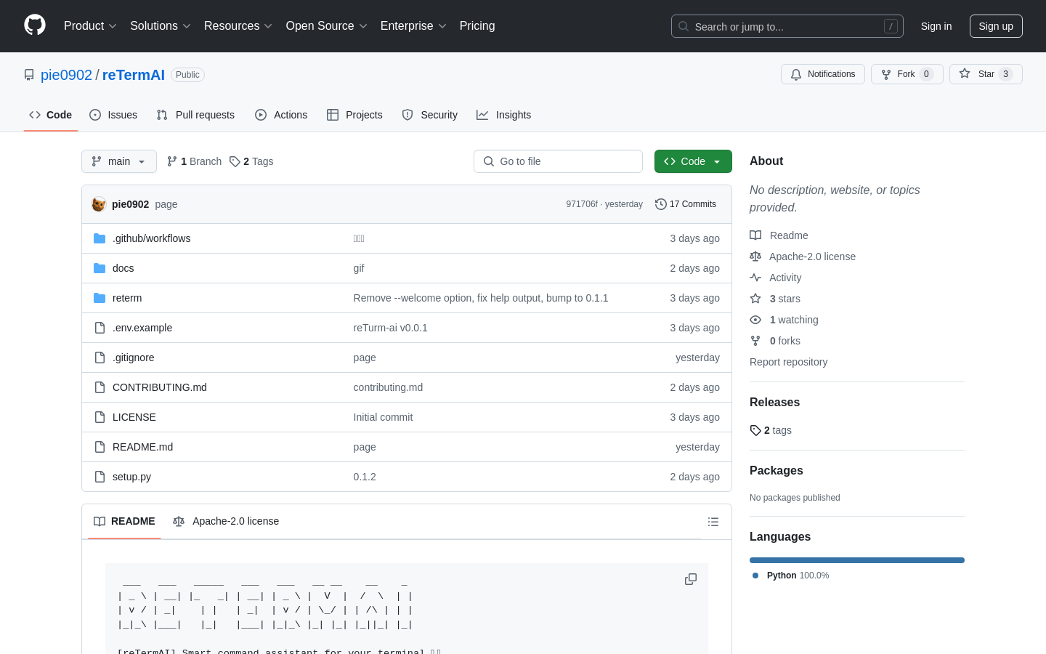Select the README tab in file viewer

coord(124,521)
